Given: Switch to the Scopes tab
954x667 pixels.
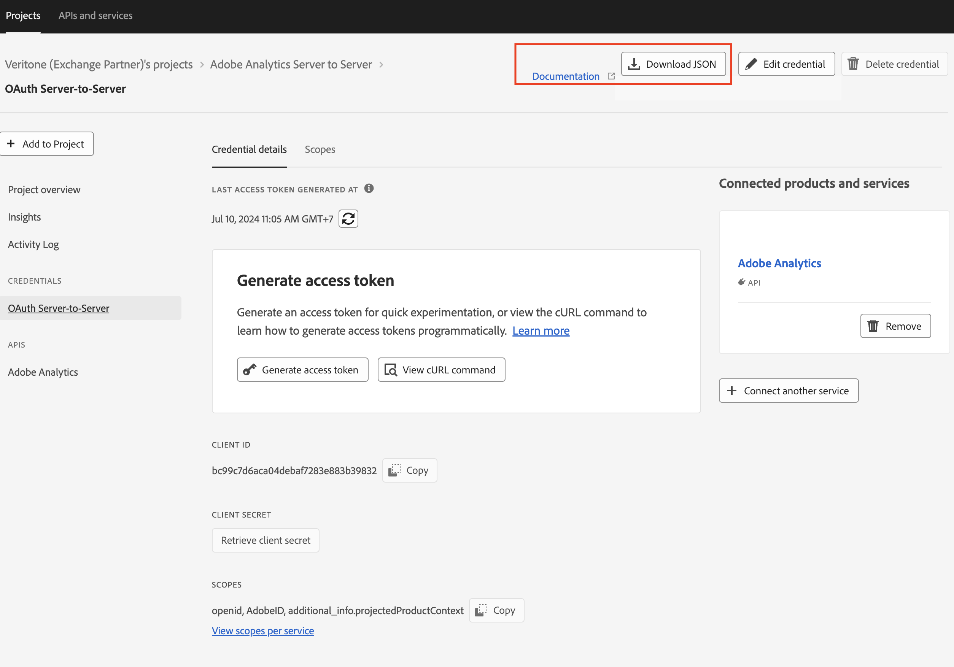Looking at the screenshot, I should [320, 149].
